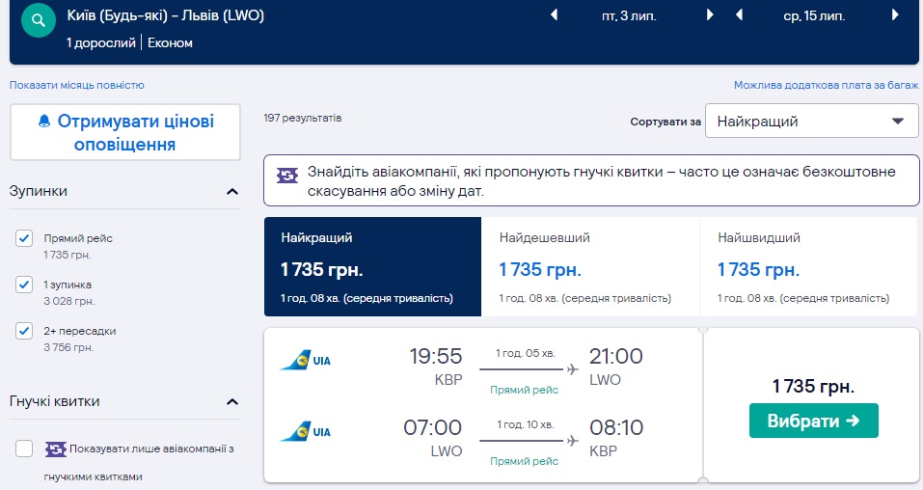
Task: Collapse the Гнучкі квитки section
Action: [232, 401]
